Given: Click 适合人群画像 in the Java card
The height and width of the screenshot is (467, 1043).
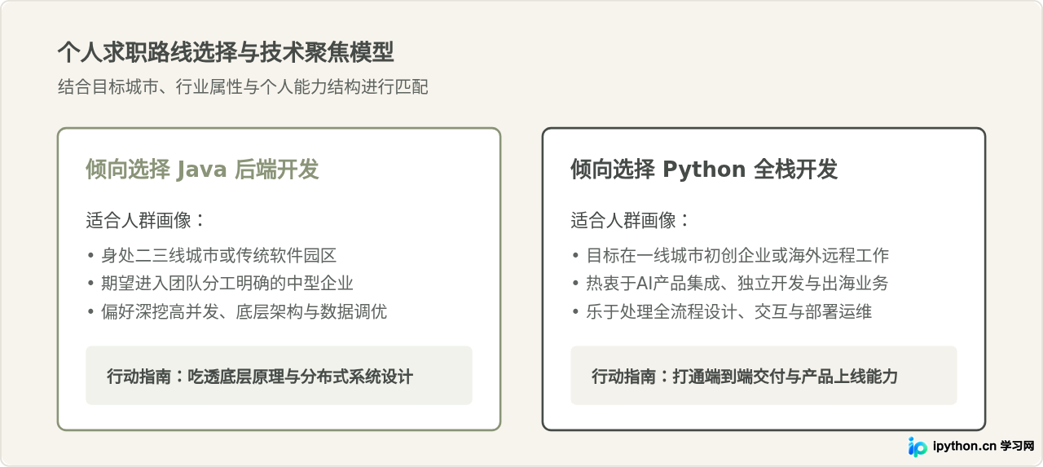Looking at the screenshot, I should pos(146,220).
